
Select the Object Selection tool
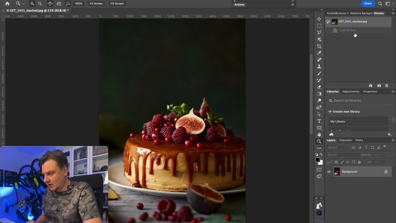tap(319, 40)
